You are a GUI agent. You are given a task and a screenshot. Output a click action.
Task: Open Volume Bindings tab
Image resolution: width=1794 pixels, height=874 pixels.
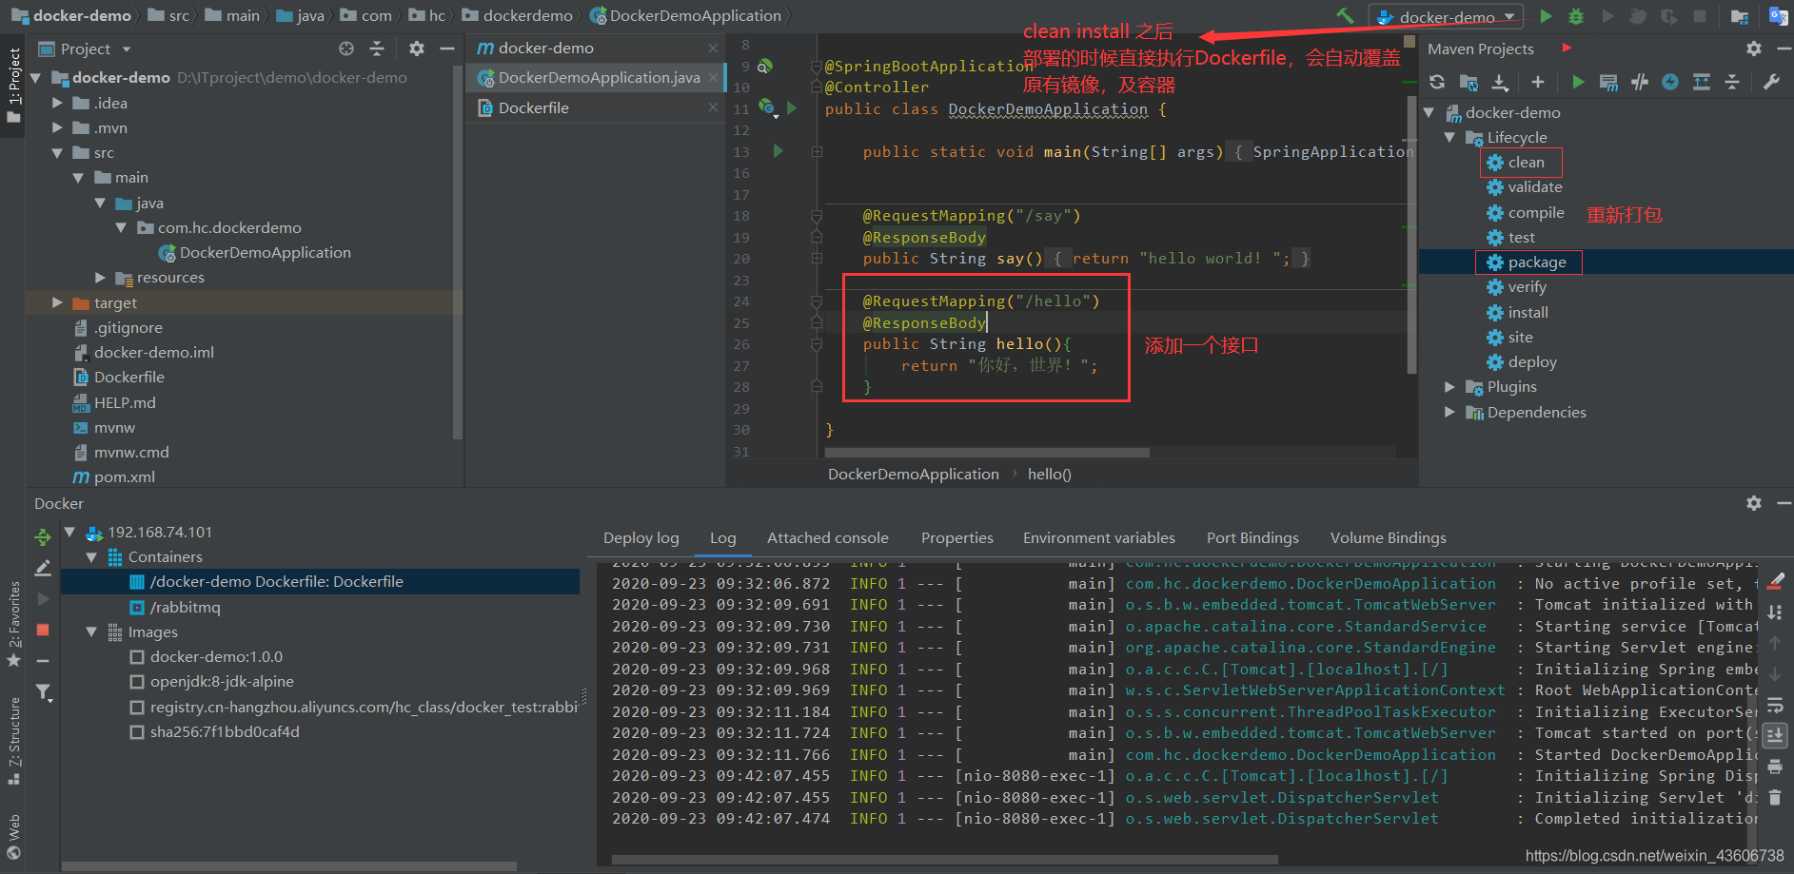click(1389, 538)
